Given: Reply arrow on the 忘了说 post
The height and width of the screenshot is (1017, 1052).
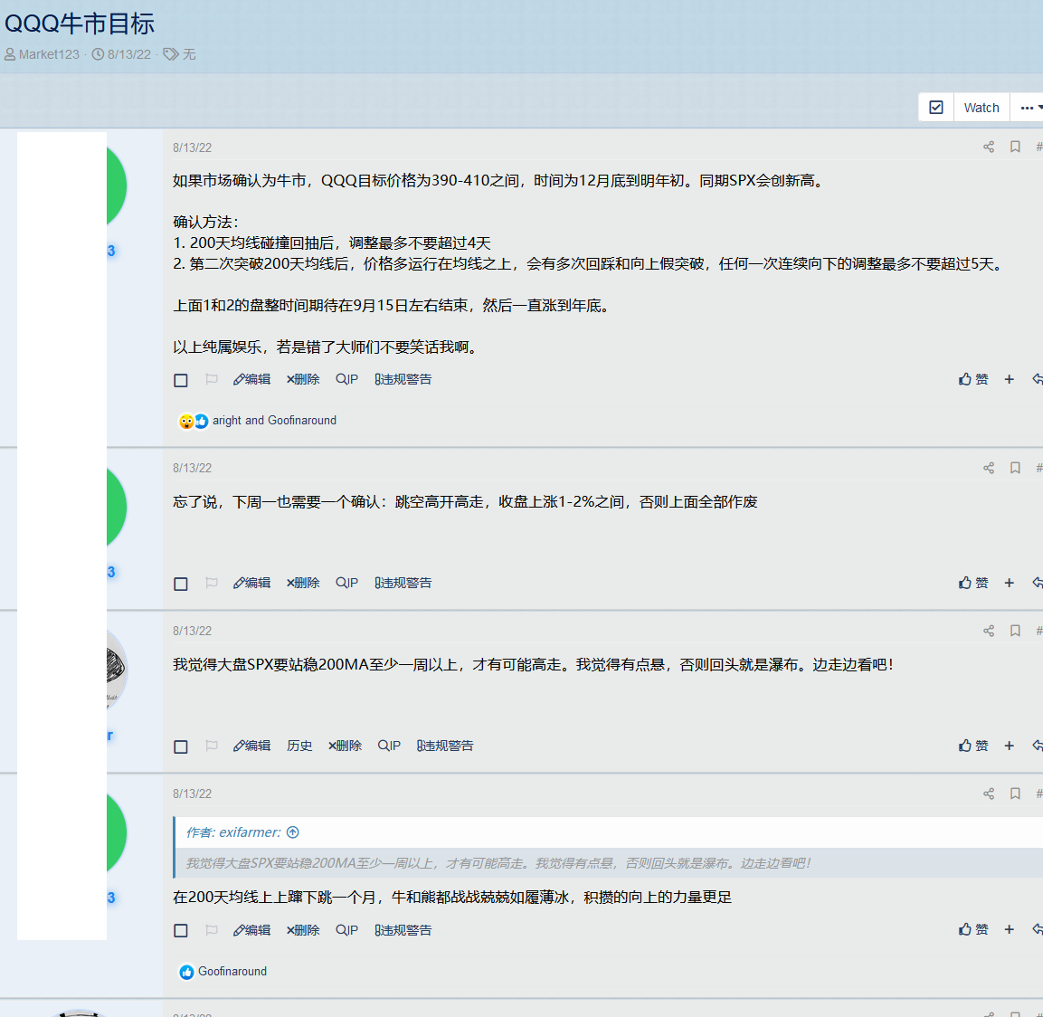Looking at the screenshot, I should [x=1038, y=583].
